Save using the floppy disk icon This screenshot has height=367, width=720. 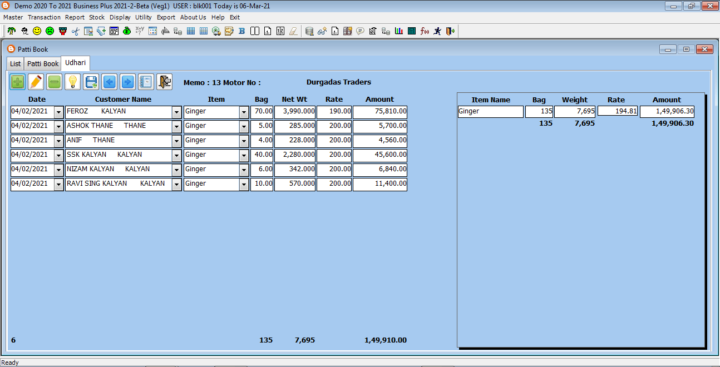click(x=91, y=82)
